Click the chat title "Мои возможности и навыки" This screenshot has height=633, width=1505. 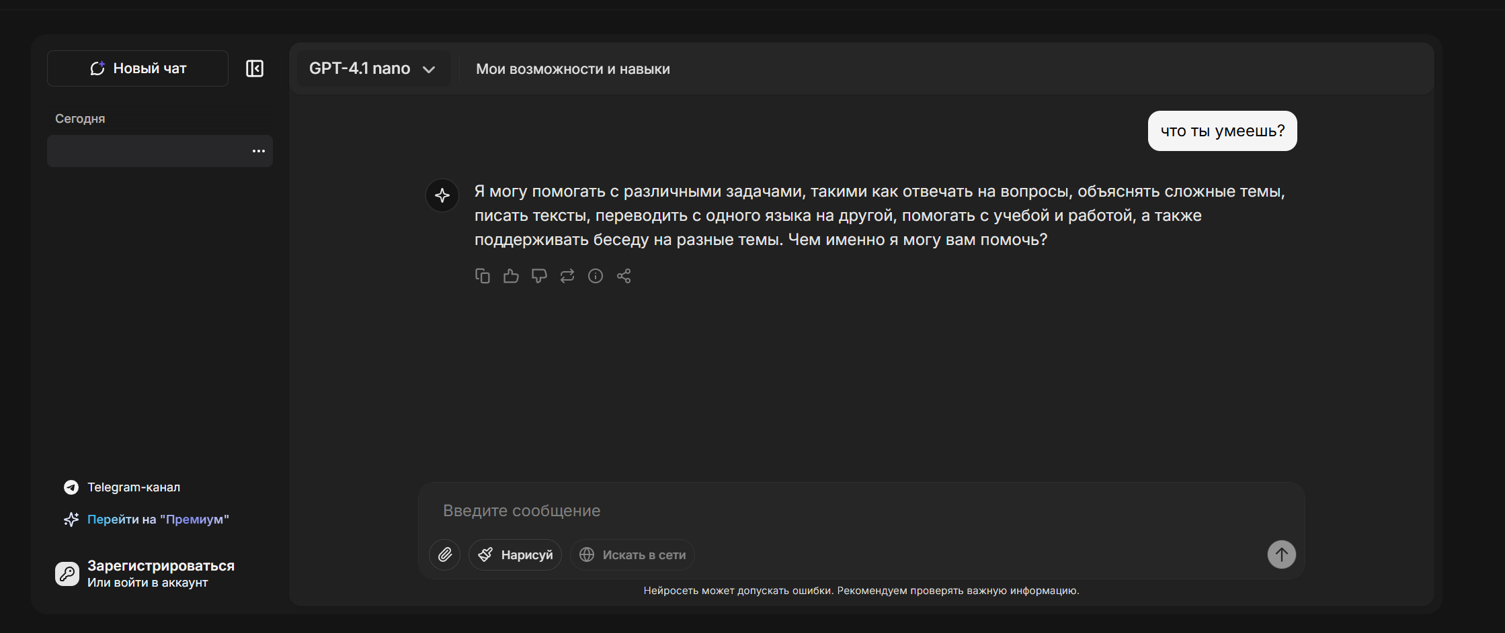click(573, 69)
